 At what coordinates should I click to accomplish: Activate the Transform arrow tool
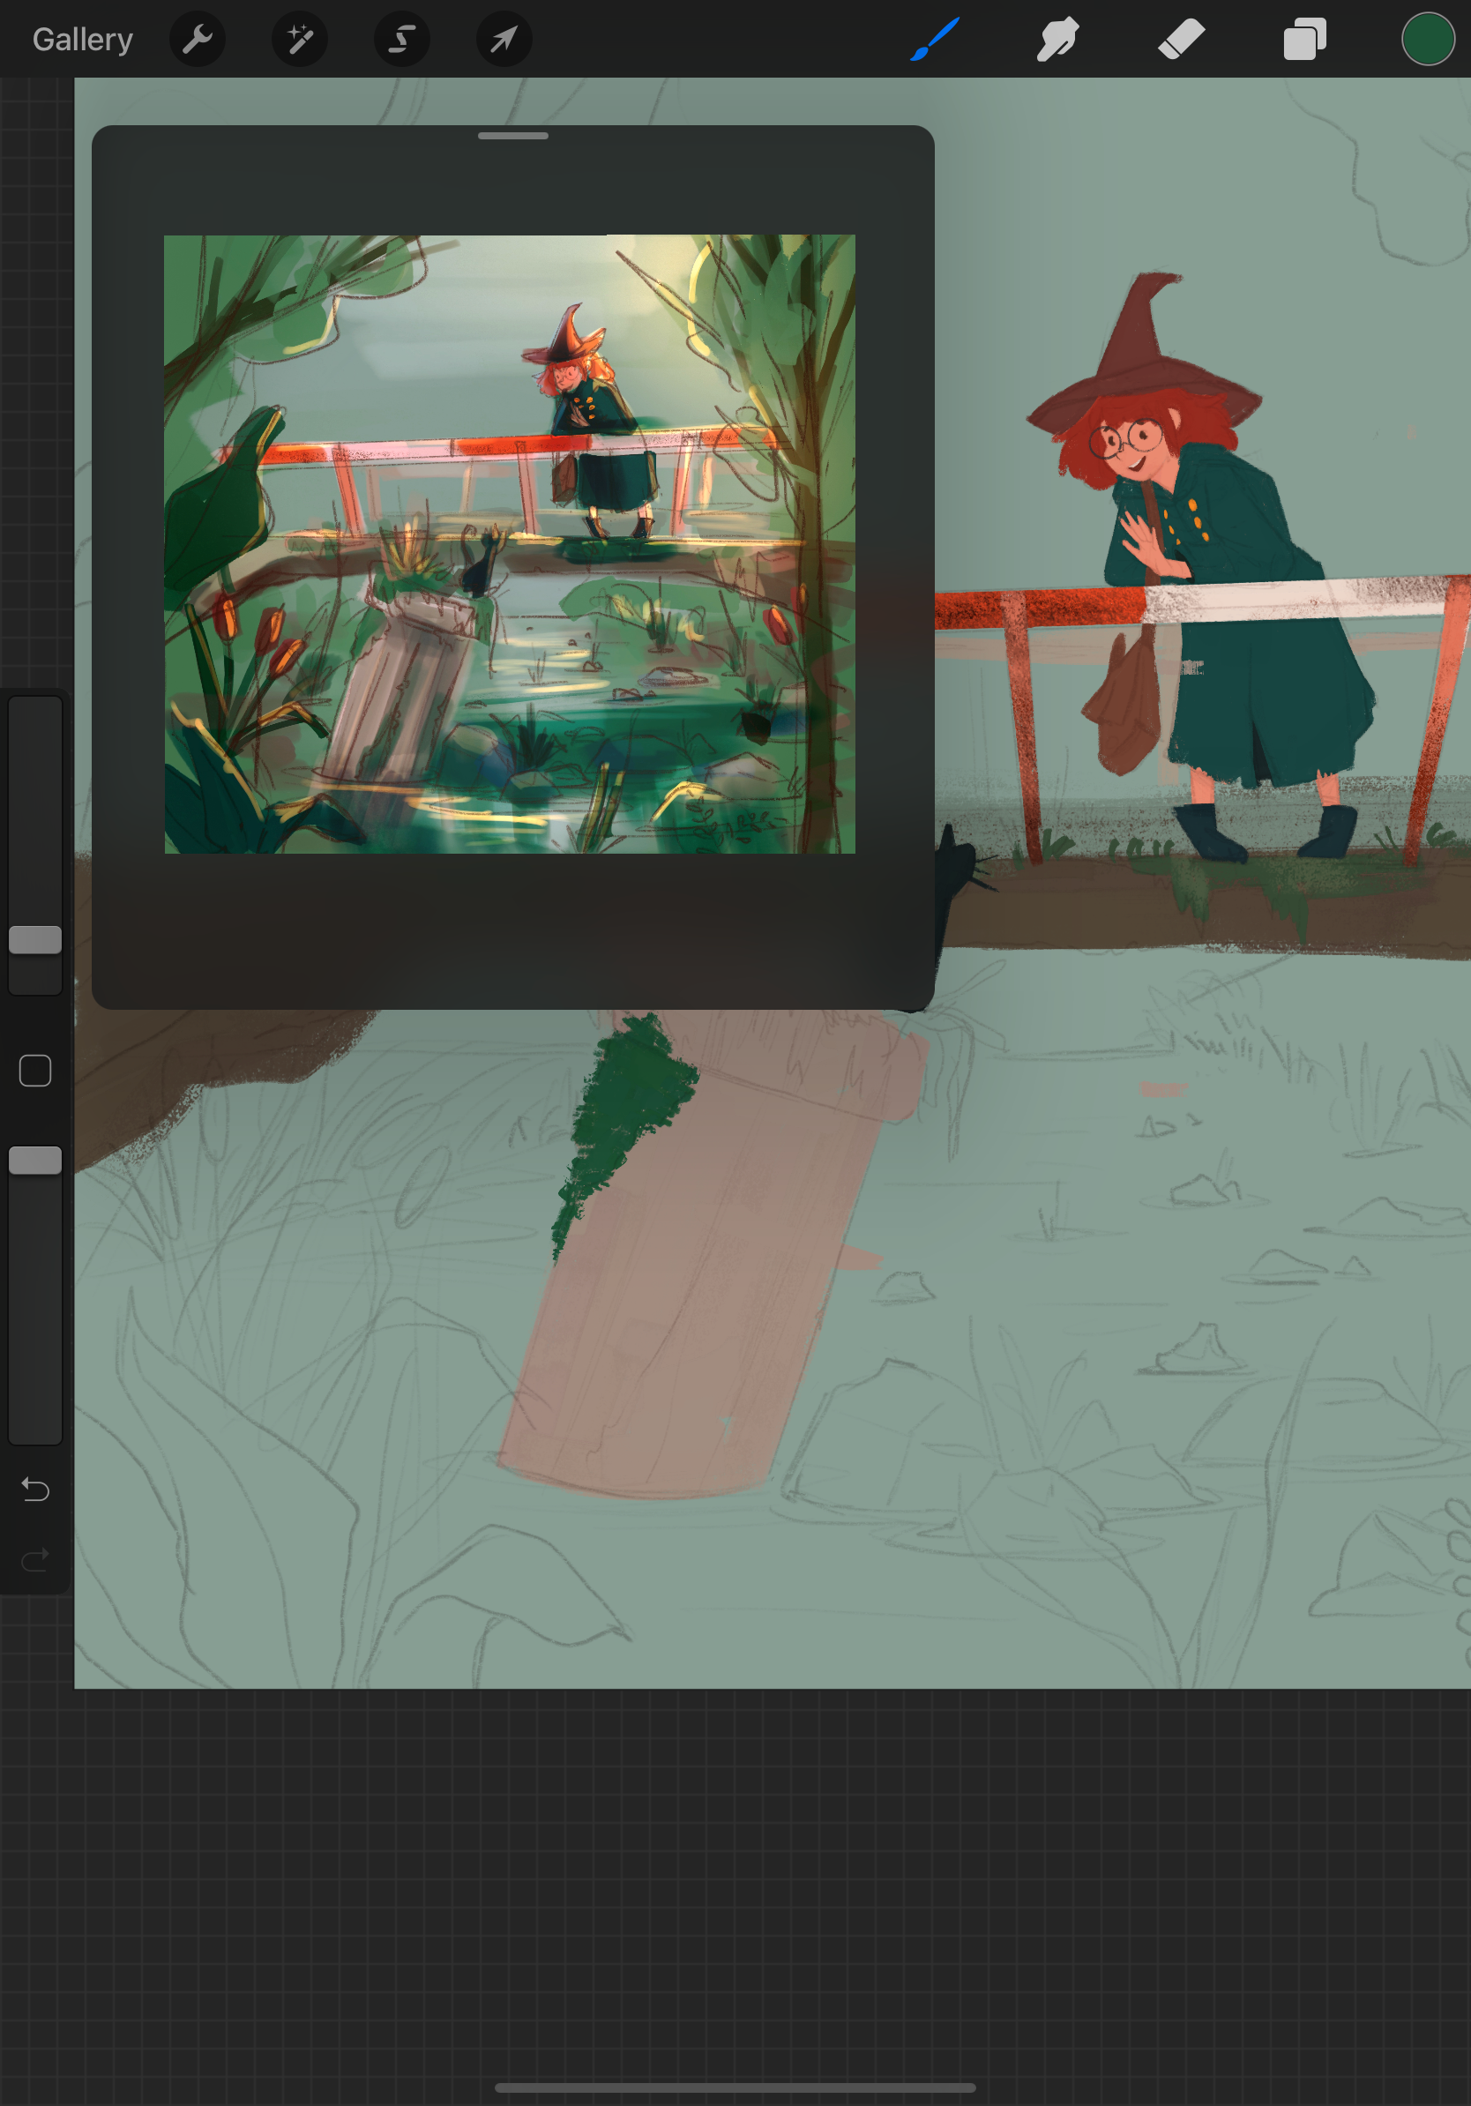coord(504,40)
